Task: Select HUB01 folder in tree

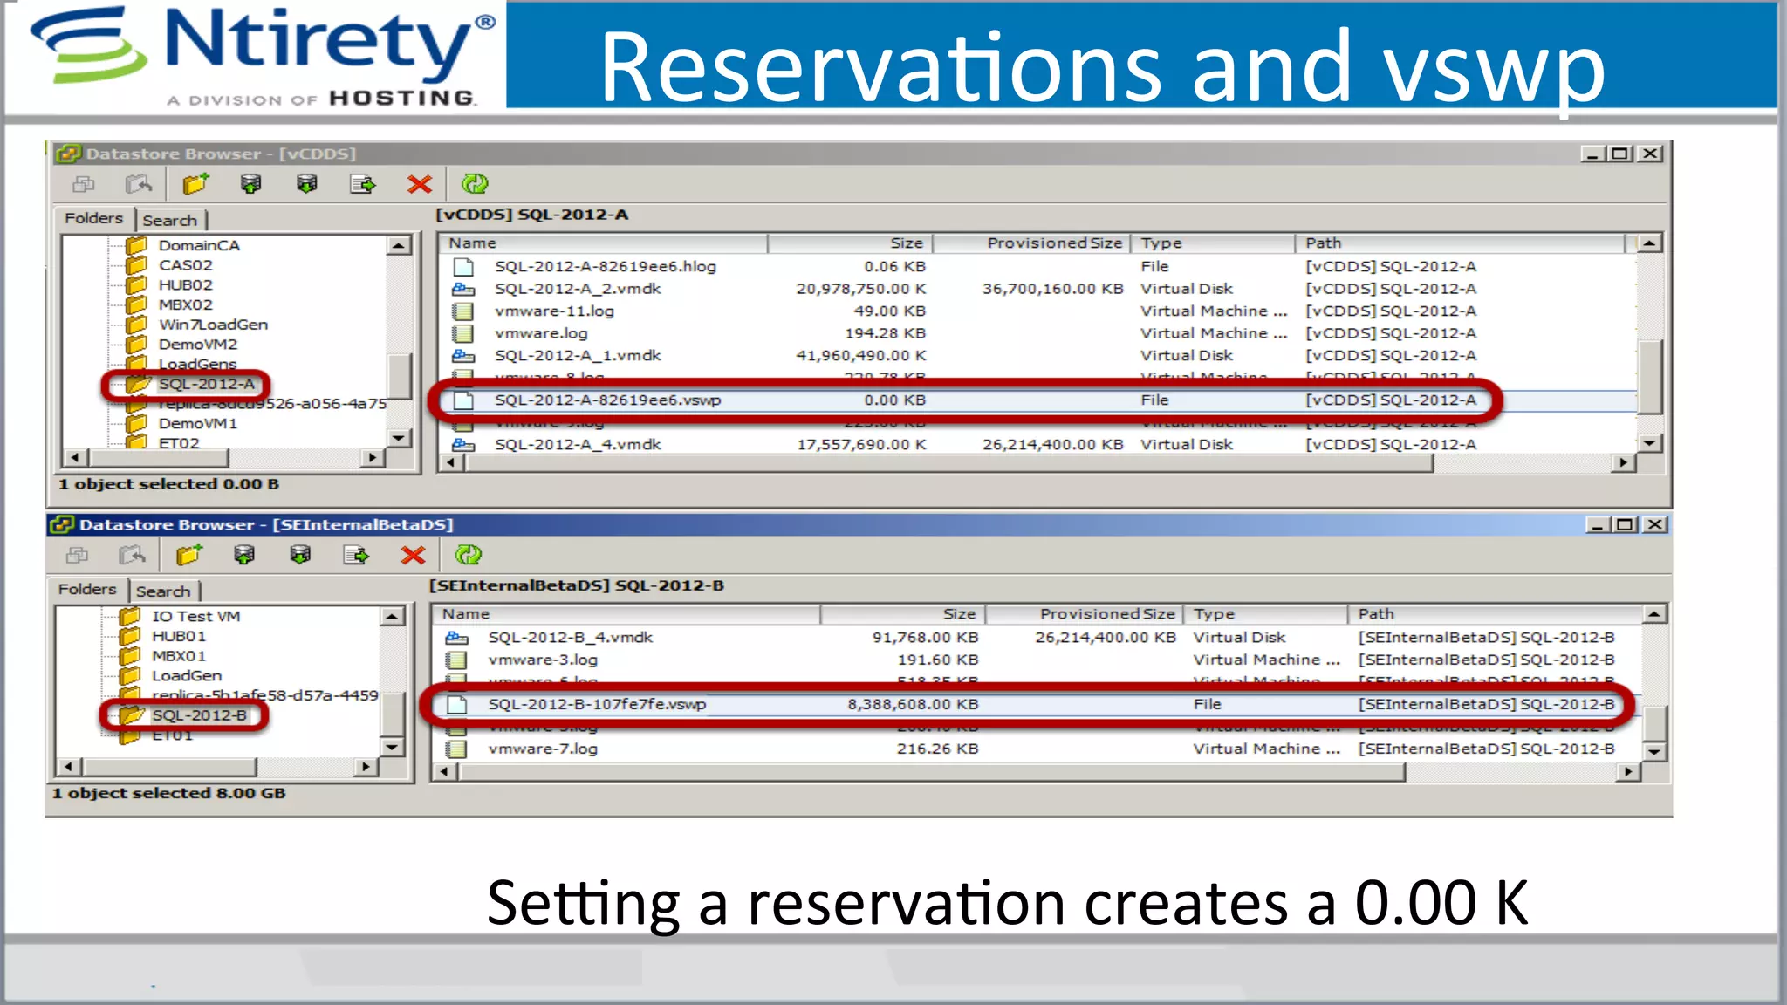Action: (x=179, y=636)
